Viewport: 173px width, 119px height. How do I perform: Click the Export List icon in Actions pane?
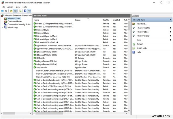(x=133, y=48)
